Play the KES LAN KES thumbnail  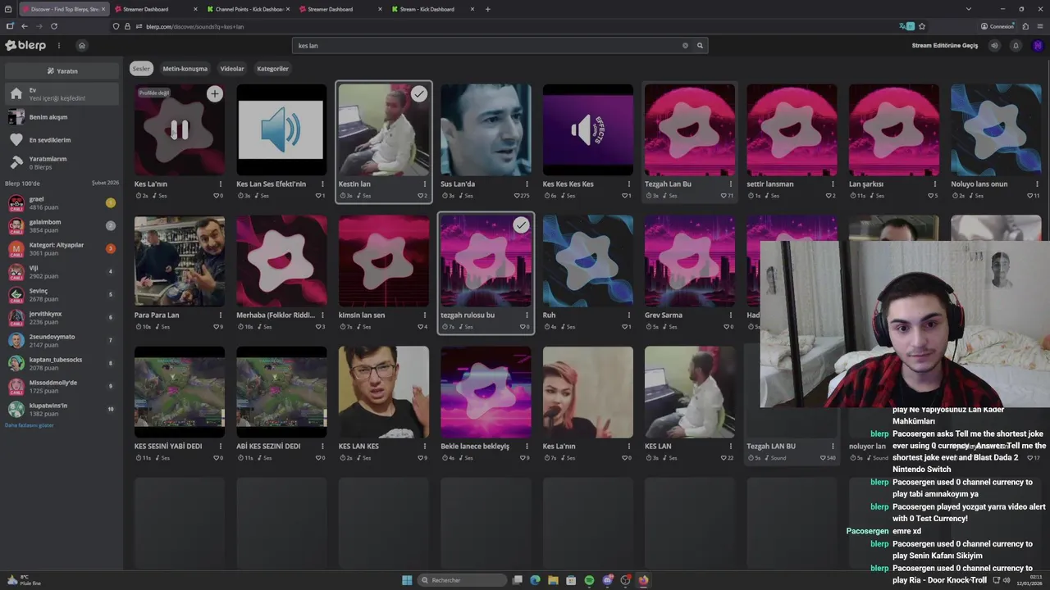tap(384, 392)
